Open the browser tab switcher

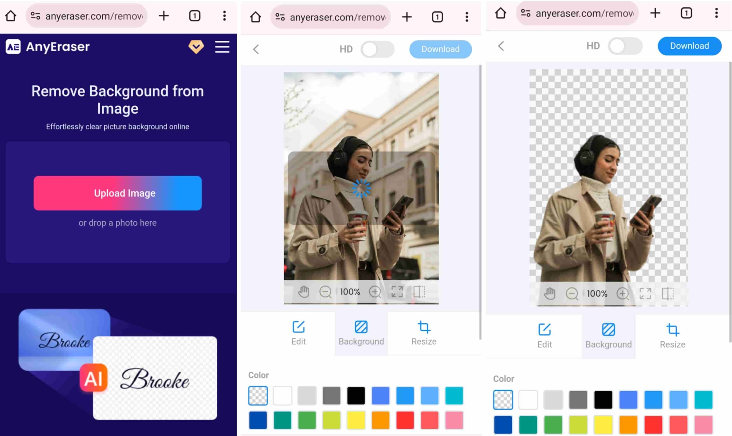(x=194, y=15)
